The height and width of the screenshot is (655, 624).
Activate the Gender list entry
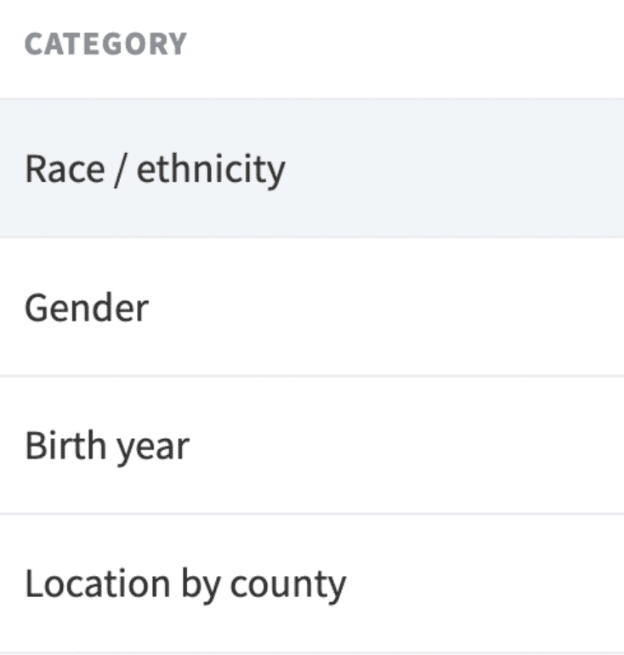(312, 307)
